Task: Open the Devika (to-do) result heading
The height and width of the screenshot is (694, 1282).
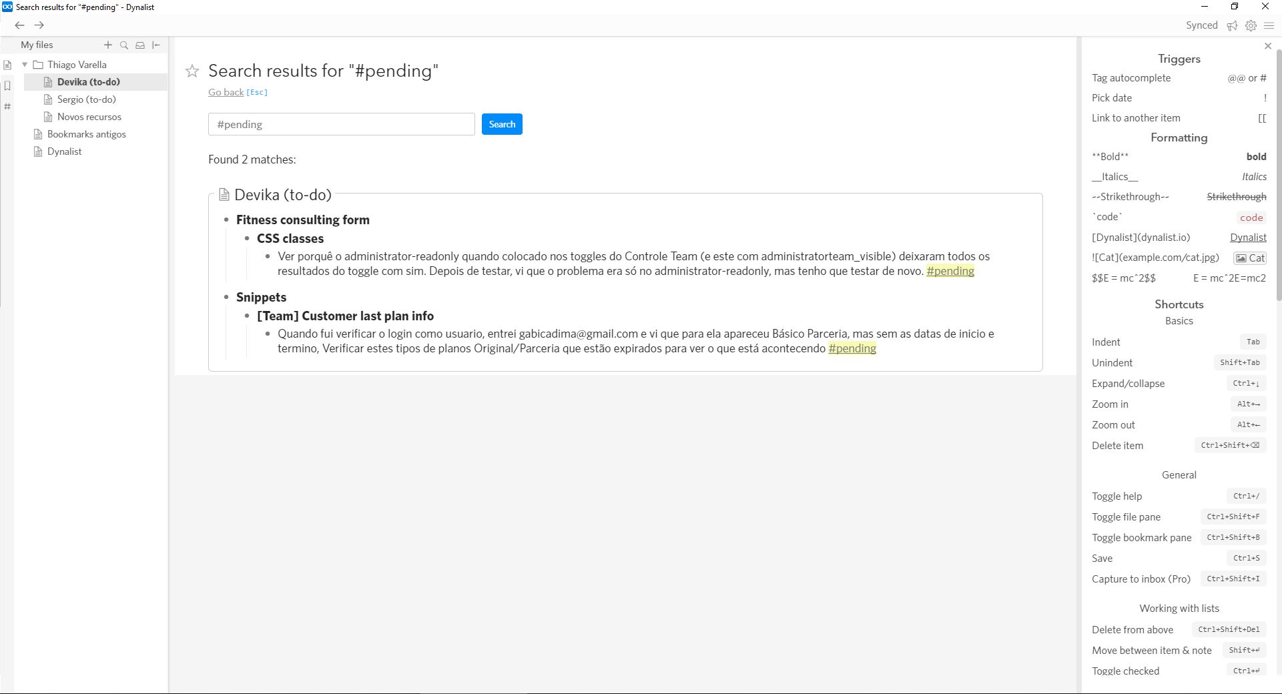Action: [283, 195]
